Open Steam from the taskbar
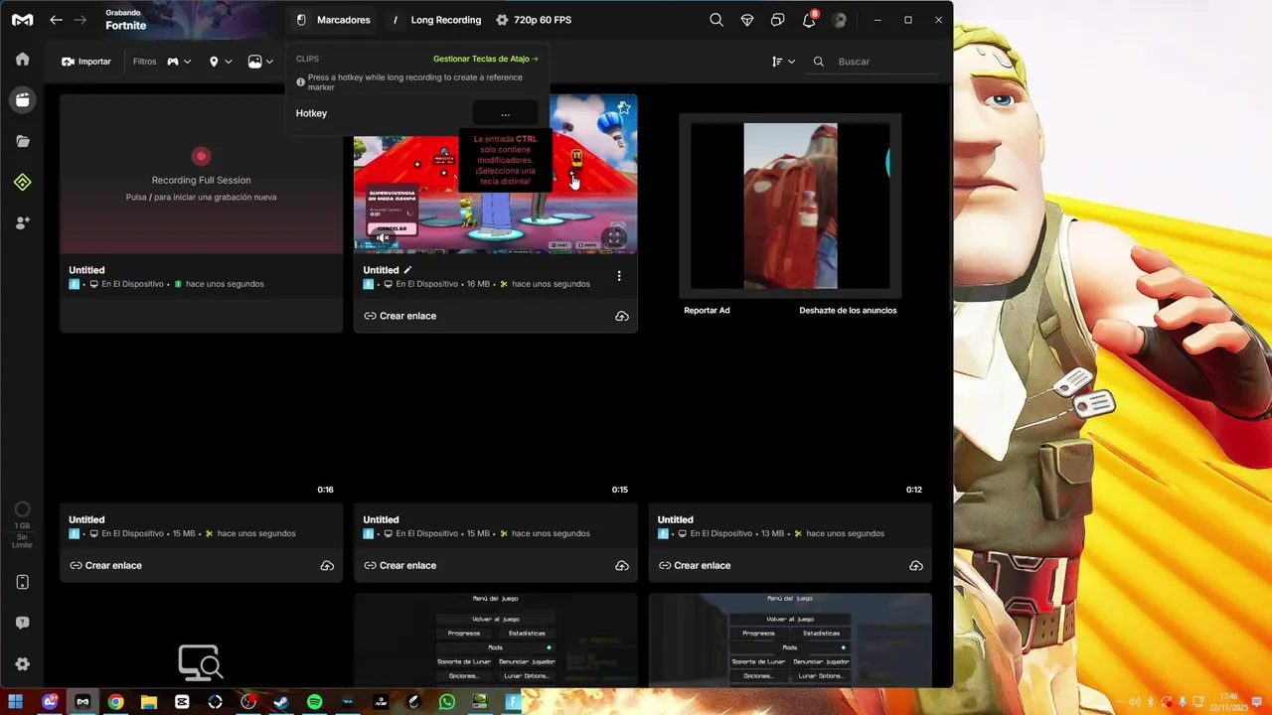The height and width of the screenshot is (715, 1272). 281,701
